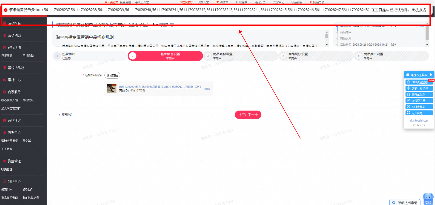Click the 选择商品 button

[x=112, y=75]
